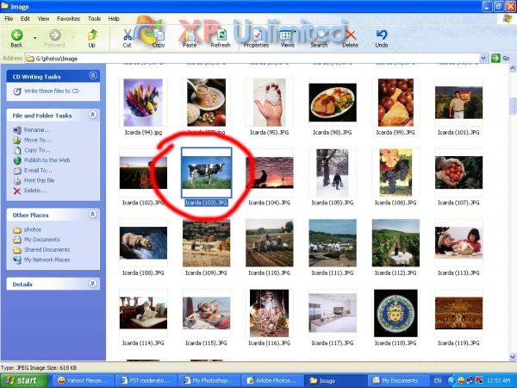Click Write these files to CD
The height and width of the screenshot is (388, 517).
click(x=52, y=91)
